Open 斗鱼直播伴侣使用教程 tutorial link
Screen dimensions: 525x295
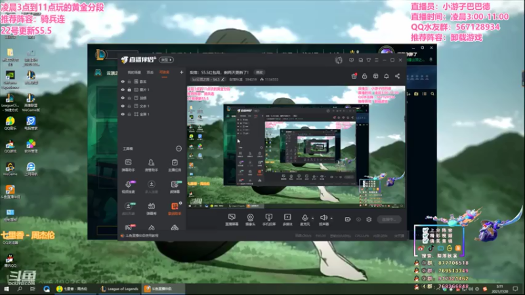140,236
